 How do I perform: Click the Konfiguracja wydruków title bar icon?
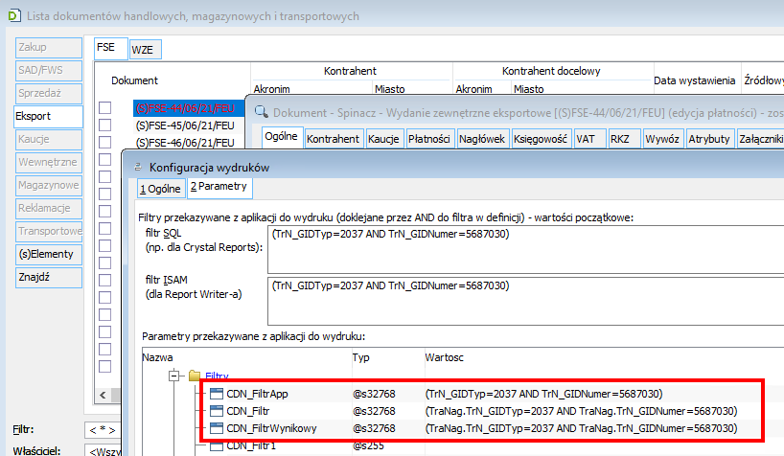point(138,166)
